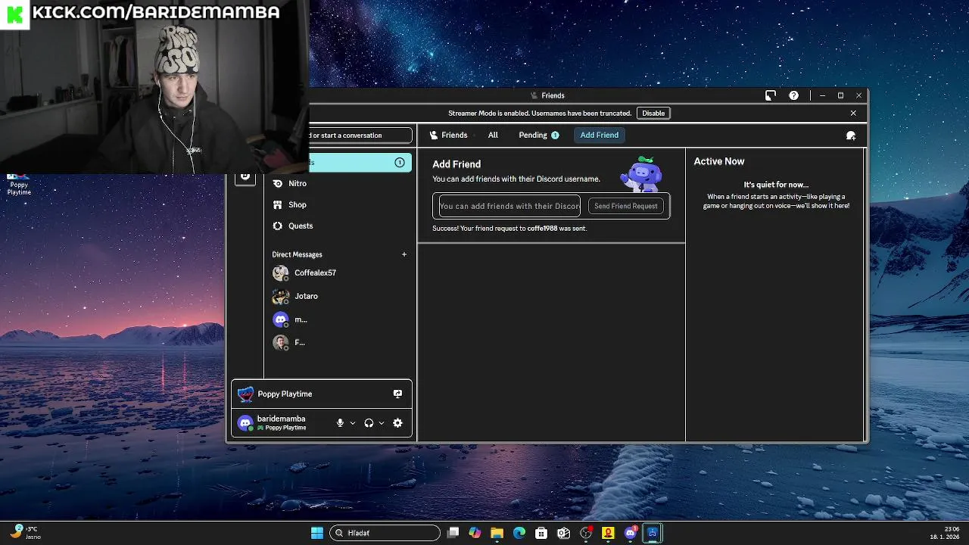969x545 pixels.
Task: Click the screen share icon beside Poppy Playtime
Action: point(397,394)
